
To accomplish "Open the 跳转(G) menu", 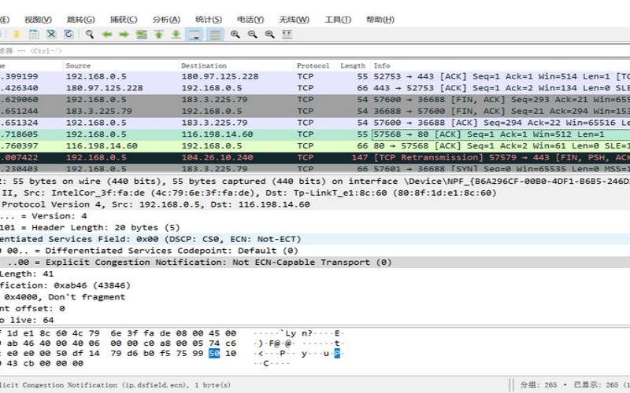I will 81,19.
